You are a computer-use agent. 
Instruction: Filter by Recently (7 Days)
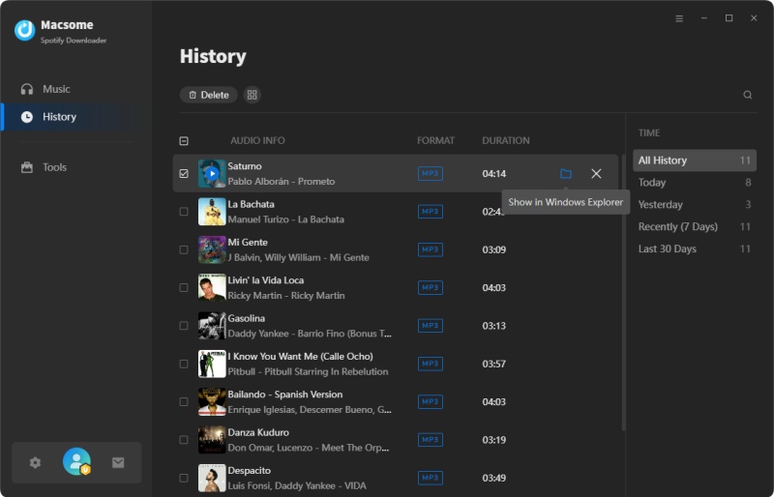(694, 227)
